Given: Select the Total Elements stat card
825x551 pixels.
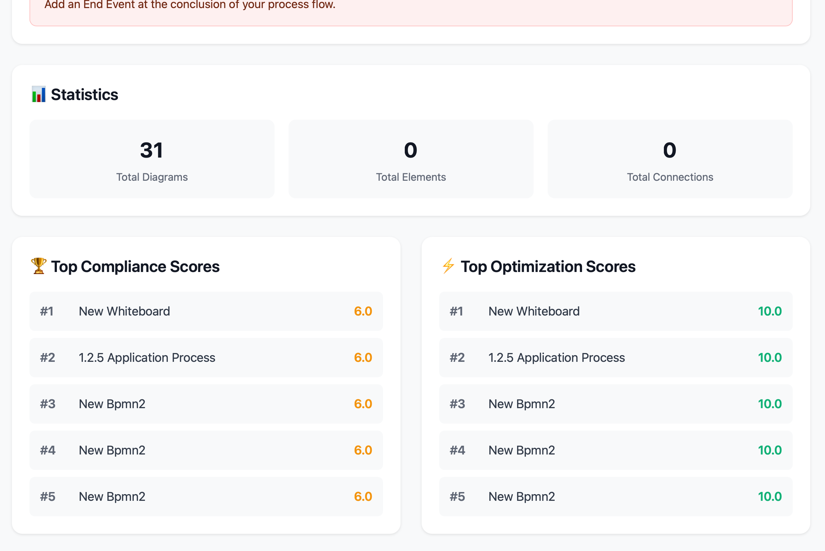Looking at the screenshot, I should tap(410, 159).
